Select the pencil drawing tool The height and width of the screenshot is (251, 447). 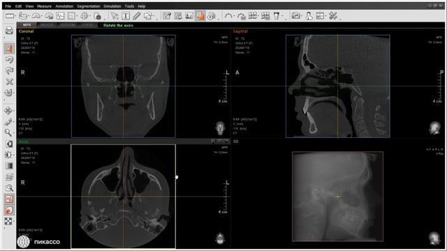[137, 16]
